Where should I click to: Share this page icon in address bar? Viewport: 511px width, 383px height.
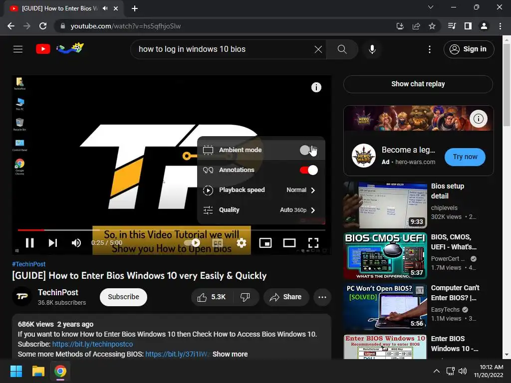[x=416, y=26]
